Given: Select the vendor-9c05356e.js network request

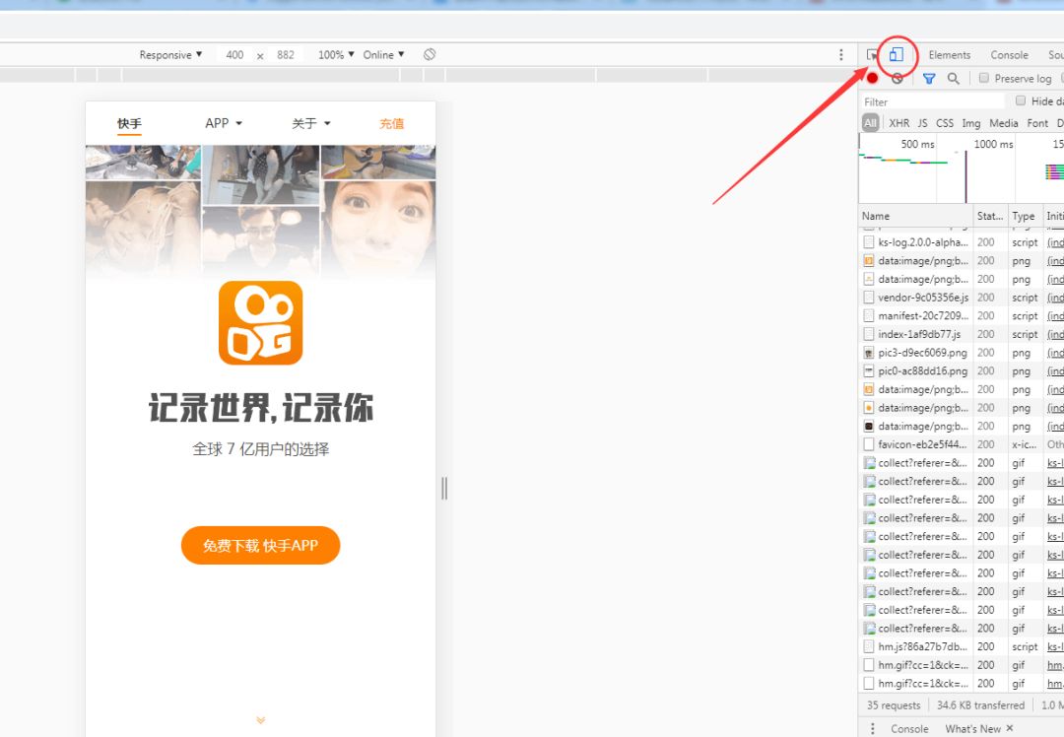Looking at the screenshot, I should (x=915, y=297).
